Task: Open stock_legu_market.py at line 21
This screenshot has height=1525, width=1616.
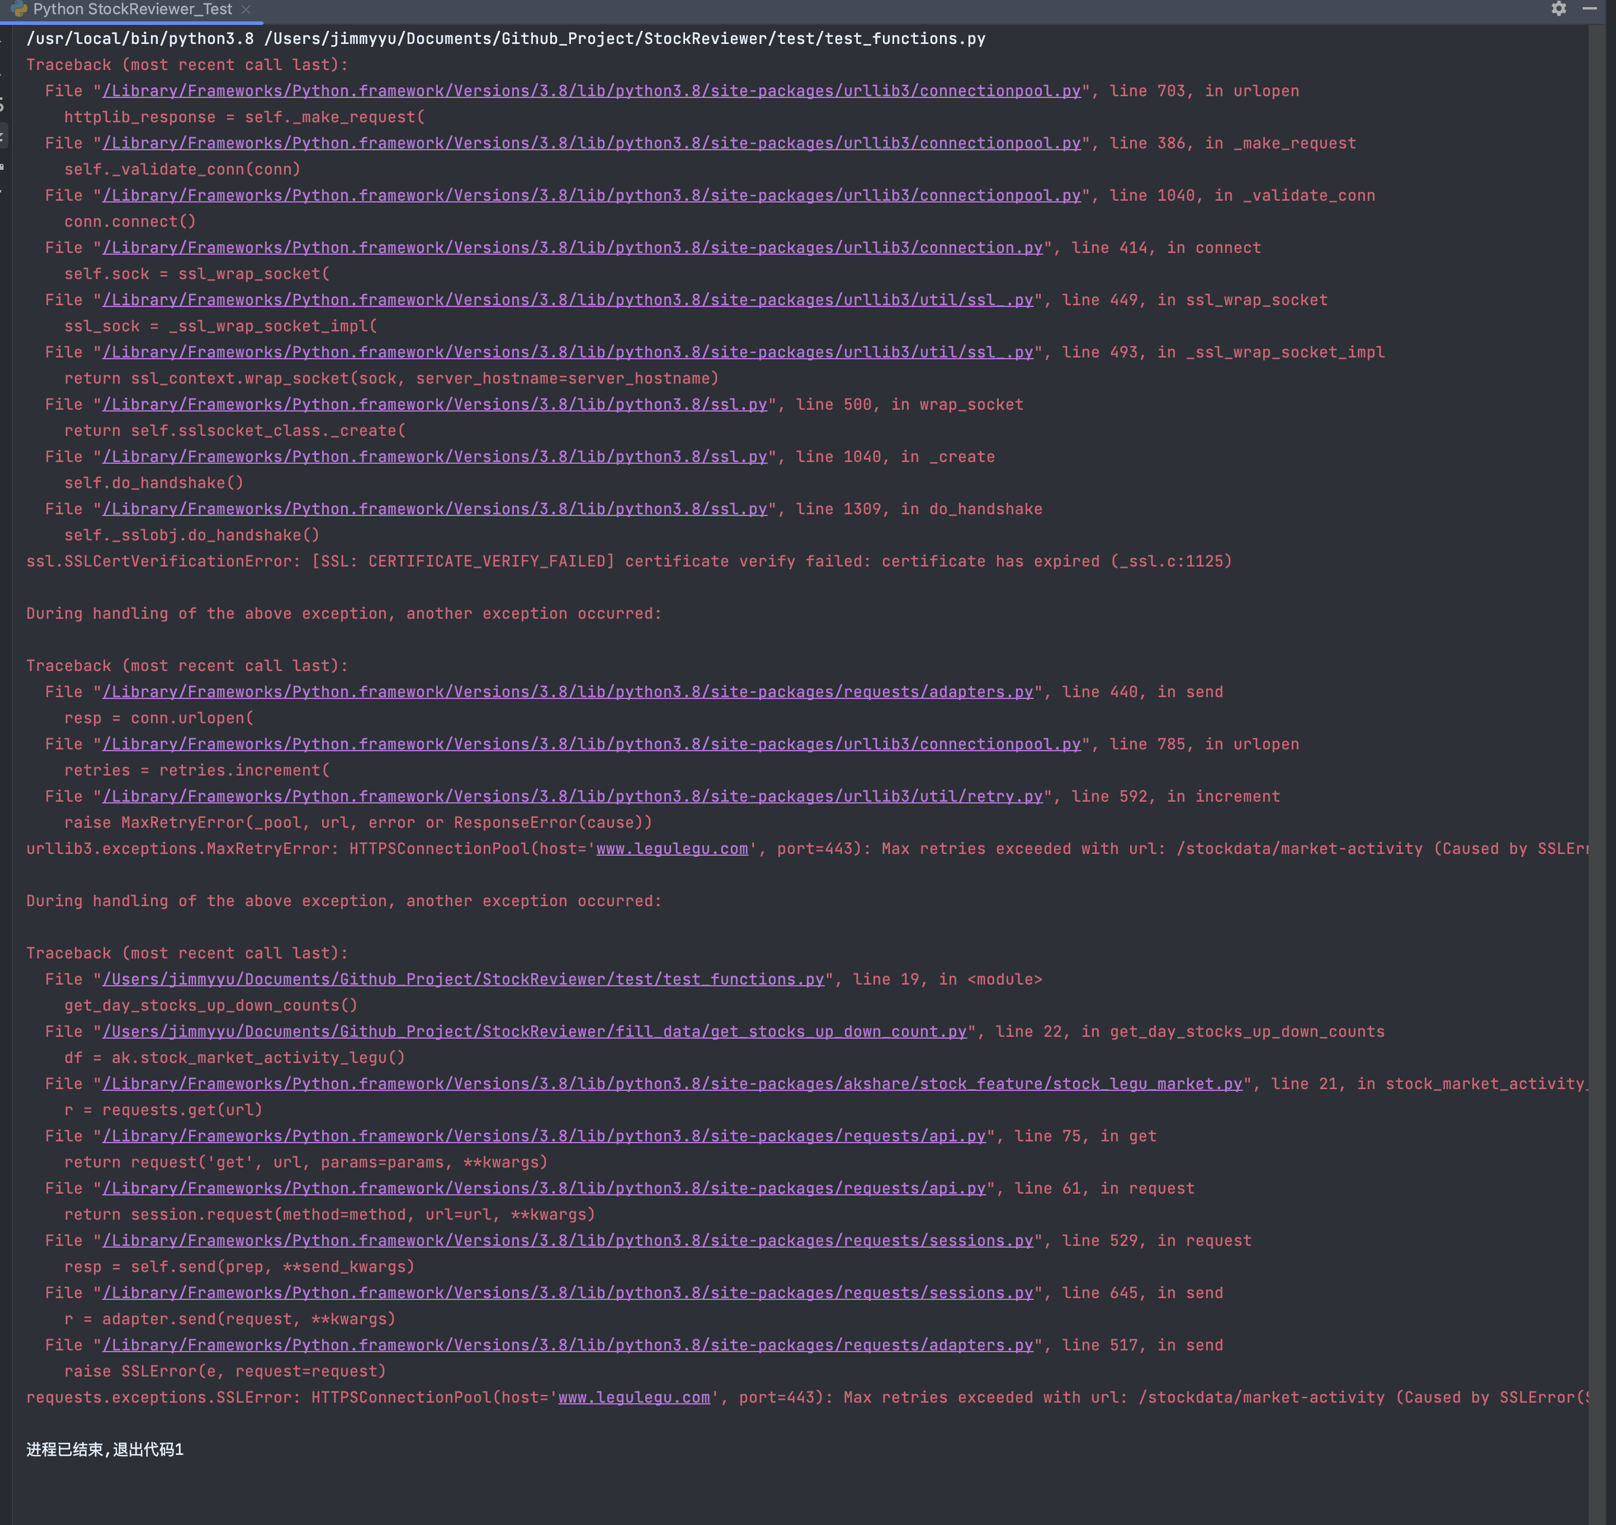Action: coord(671,1083)
